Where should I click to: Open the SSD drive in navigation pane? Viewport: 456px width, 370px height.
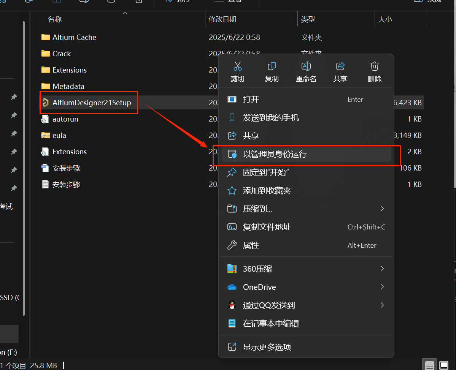pos(9,297)
